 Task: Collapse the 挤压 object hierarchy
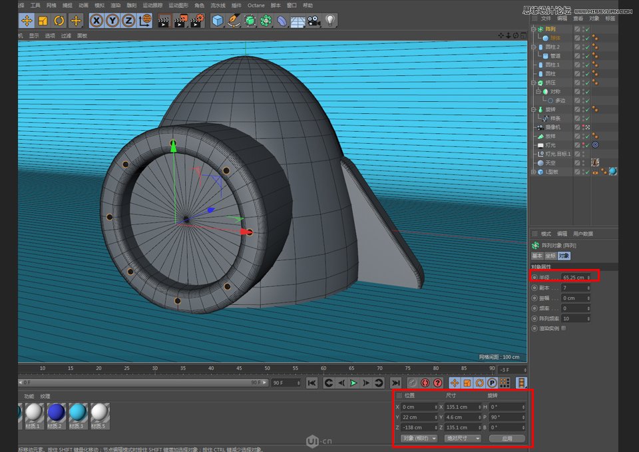pyautogui.click(x=532, y=83)
